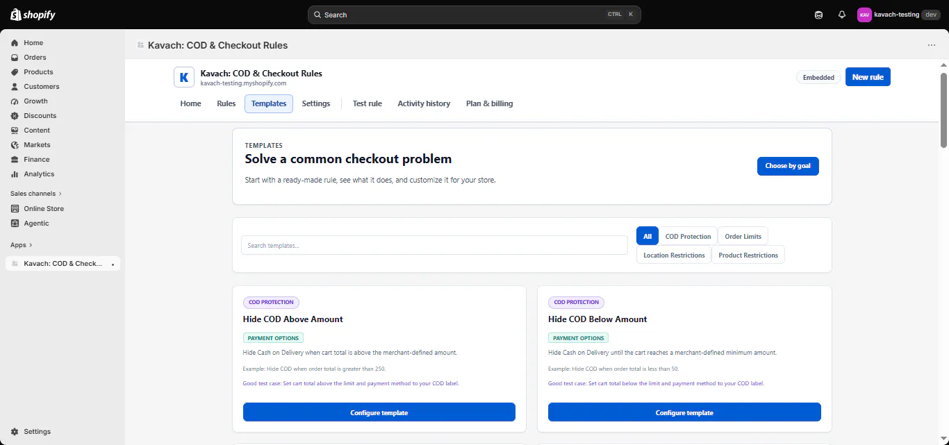Open Customers via its person icon
949x445 pixels.
tap(15, 87)
